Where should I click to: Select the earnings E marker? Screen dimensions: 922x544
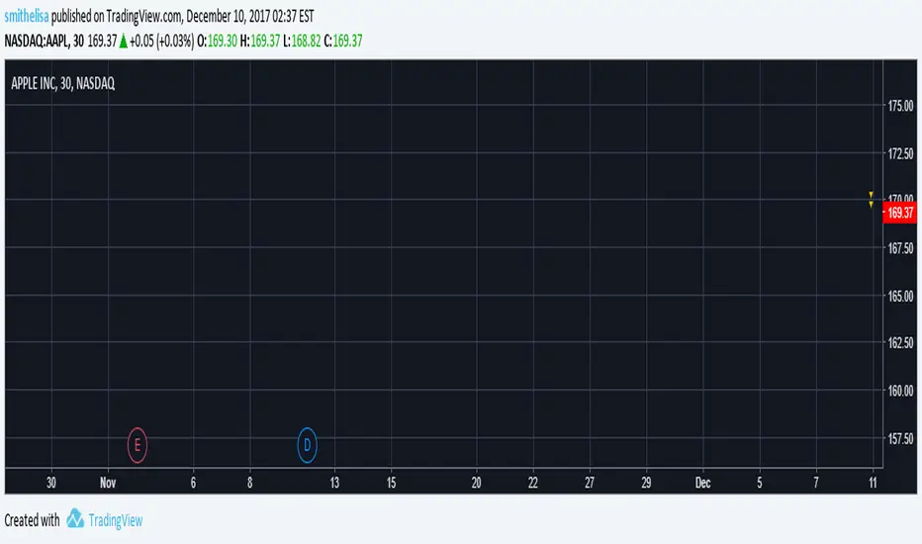pos(137,445)
